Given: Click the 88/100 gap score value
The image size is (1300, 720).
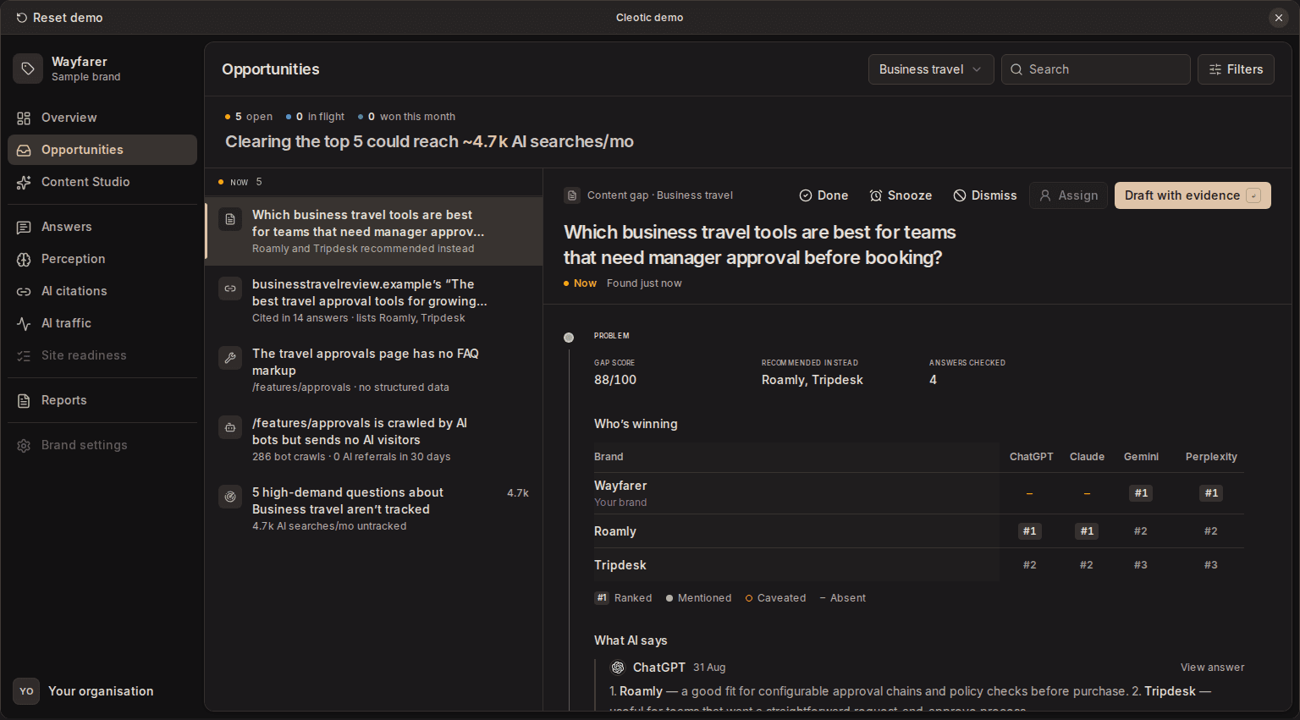Looking at the screenshot, I should pos(615,380).
